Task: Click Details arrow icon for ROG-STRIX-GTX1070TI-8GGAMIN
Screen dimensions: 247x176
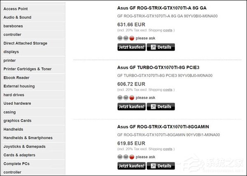Action: [153, 166]
